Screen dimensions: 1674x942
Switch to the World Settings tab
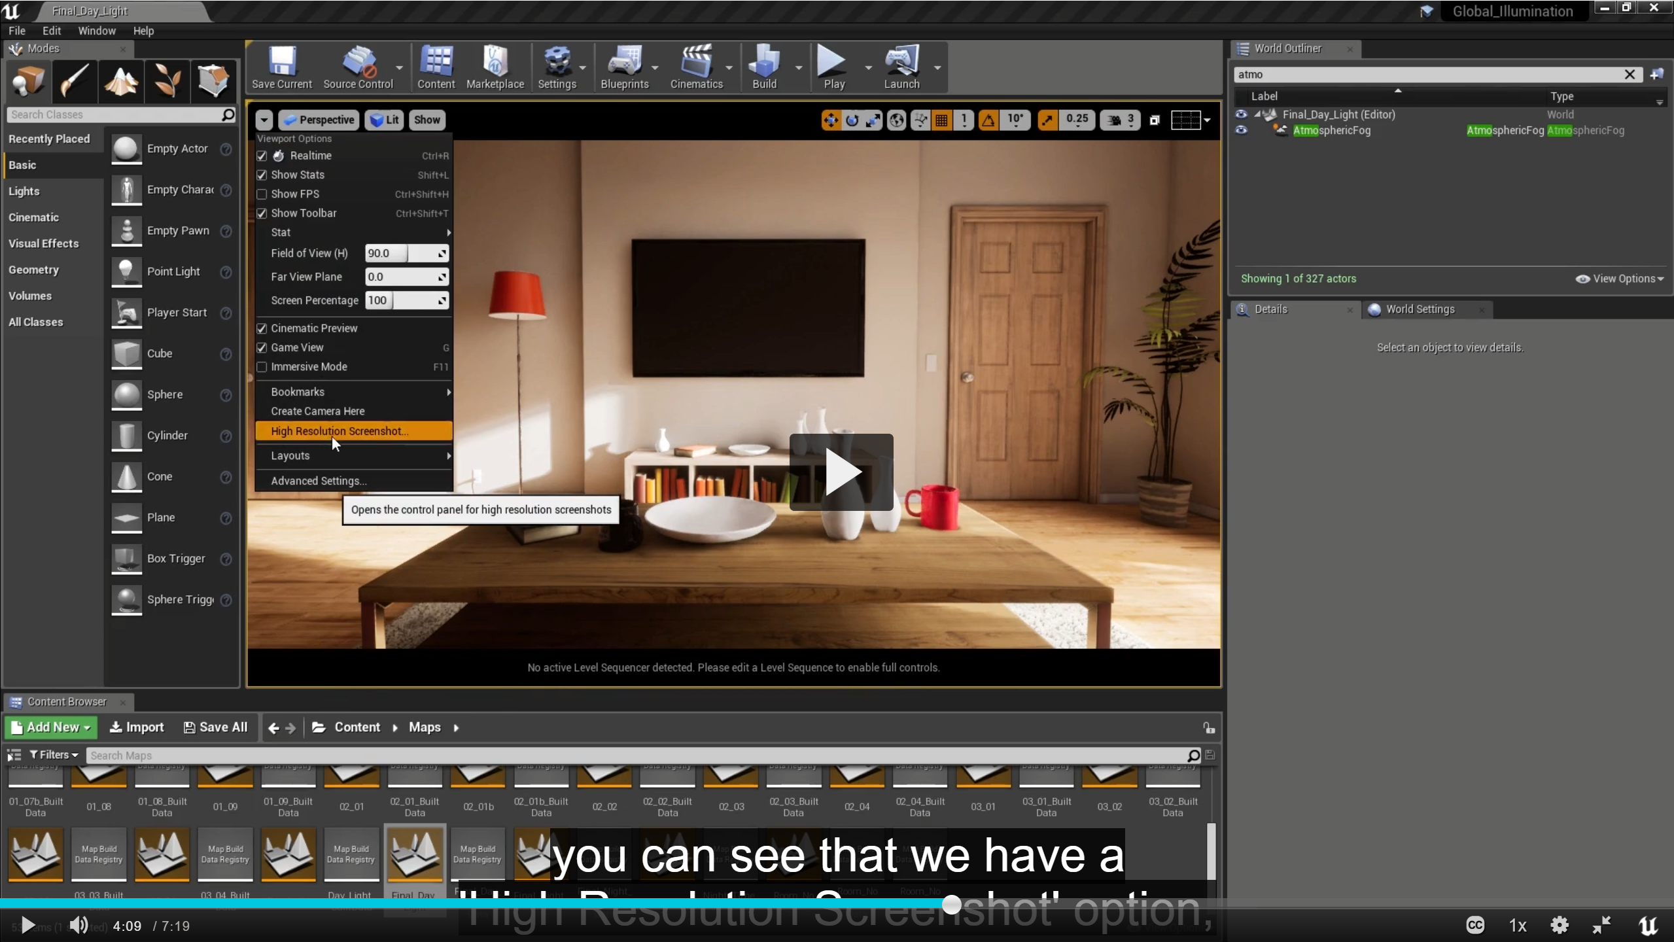coord(1420,309)
